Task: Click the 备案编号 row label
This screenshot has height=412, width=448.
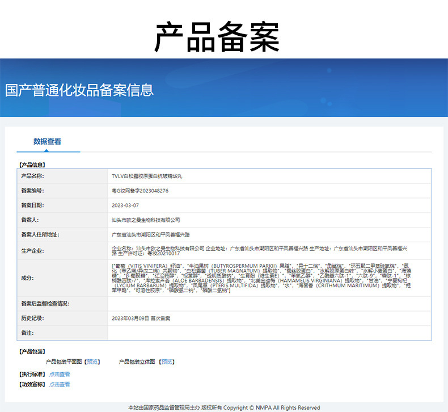Action: [x=32, y=191]
